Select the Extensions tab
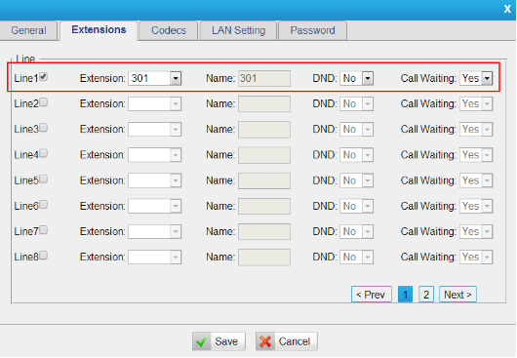 point(99,30)
